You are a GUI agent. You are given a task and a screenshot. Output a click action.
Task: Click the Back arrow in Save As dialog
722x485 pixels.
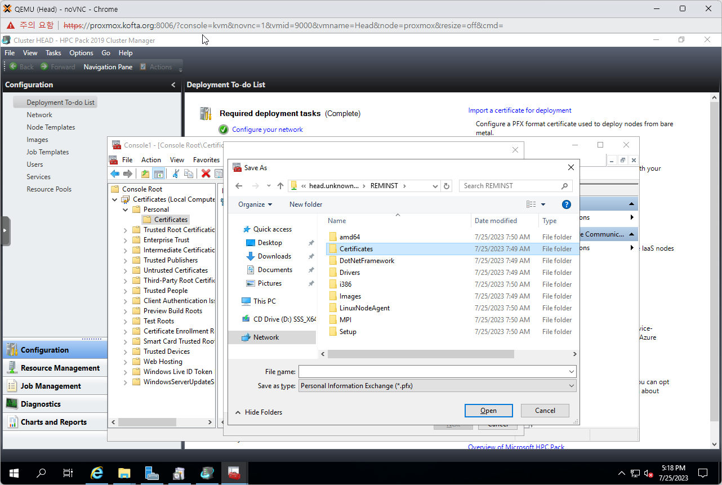[x=239, y=186]
